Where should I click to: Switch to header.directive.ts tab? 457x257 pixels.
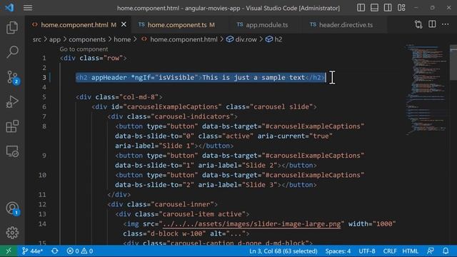346,25
